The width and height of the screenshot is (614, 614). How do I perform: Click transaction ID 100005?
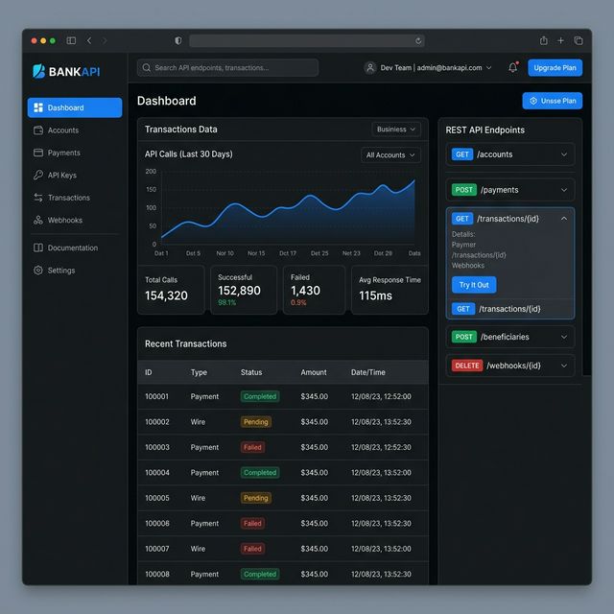point(157,498)
